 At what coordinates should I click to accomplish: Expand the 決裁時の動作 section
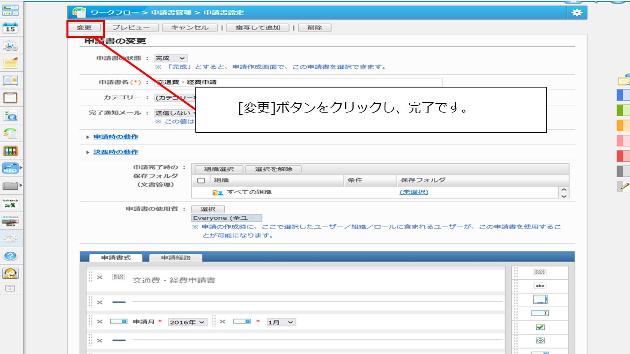[x=116, y=152]
